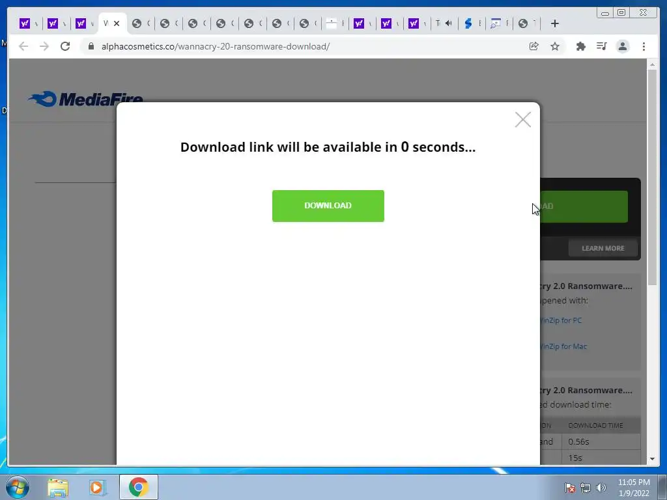This screenshot has width=667, height=500.
Task: Click the 0.56s download time cell
Action: tap(601, 442)
